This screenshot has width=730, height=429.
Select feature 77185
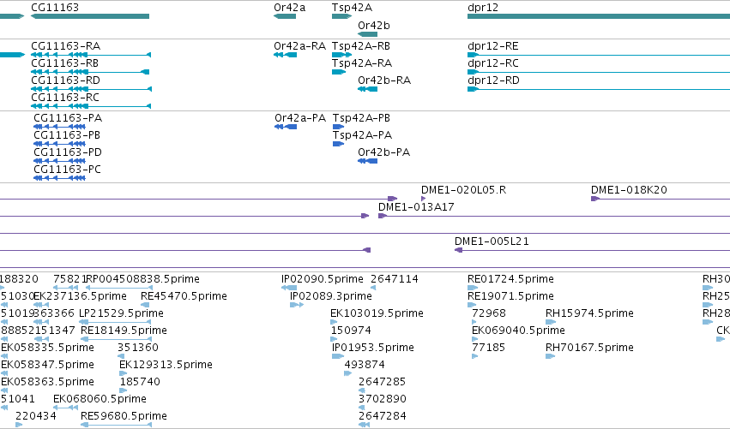pos(488,349)
